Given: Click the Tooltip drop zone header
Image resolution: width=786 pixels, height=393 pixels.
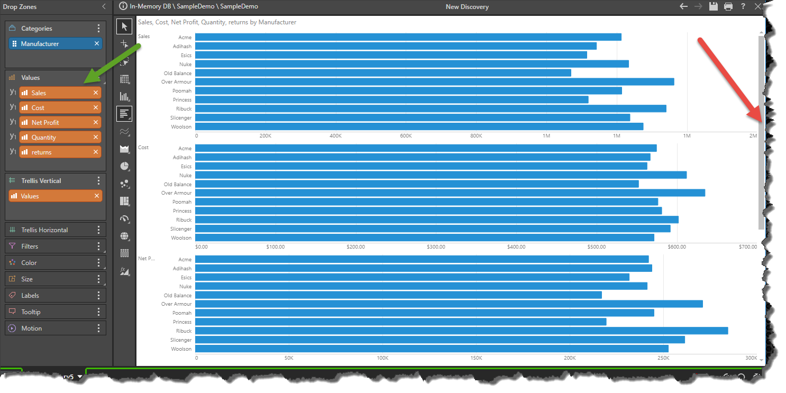Looking at the screenshot, I should click(x=55, y=312).
